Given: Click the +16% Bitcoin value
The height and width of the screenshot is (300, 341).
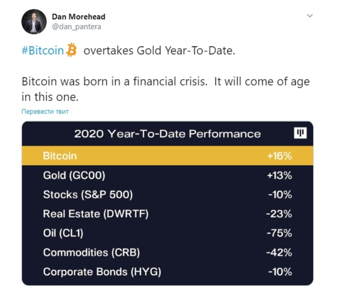Looking at the screenshot, I should coord(280,156).
